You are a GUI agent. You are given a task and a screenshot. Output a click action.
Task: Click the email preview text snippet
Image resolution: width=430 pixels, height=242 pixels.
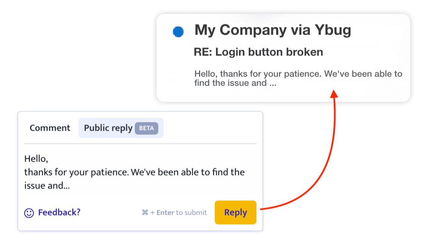click(x=298, y=78)
